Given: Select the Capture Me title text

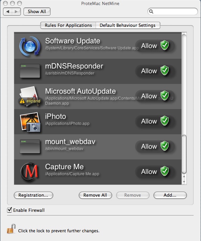Looking at the screenshot, I should (x=64, y=167).
